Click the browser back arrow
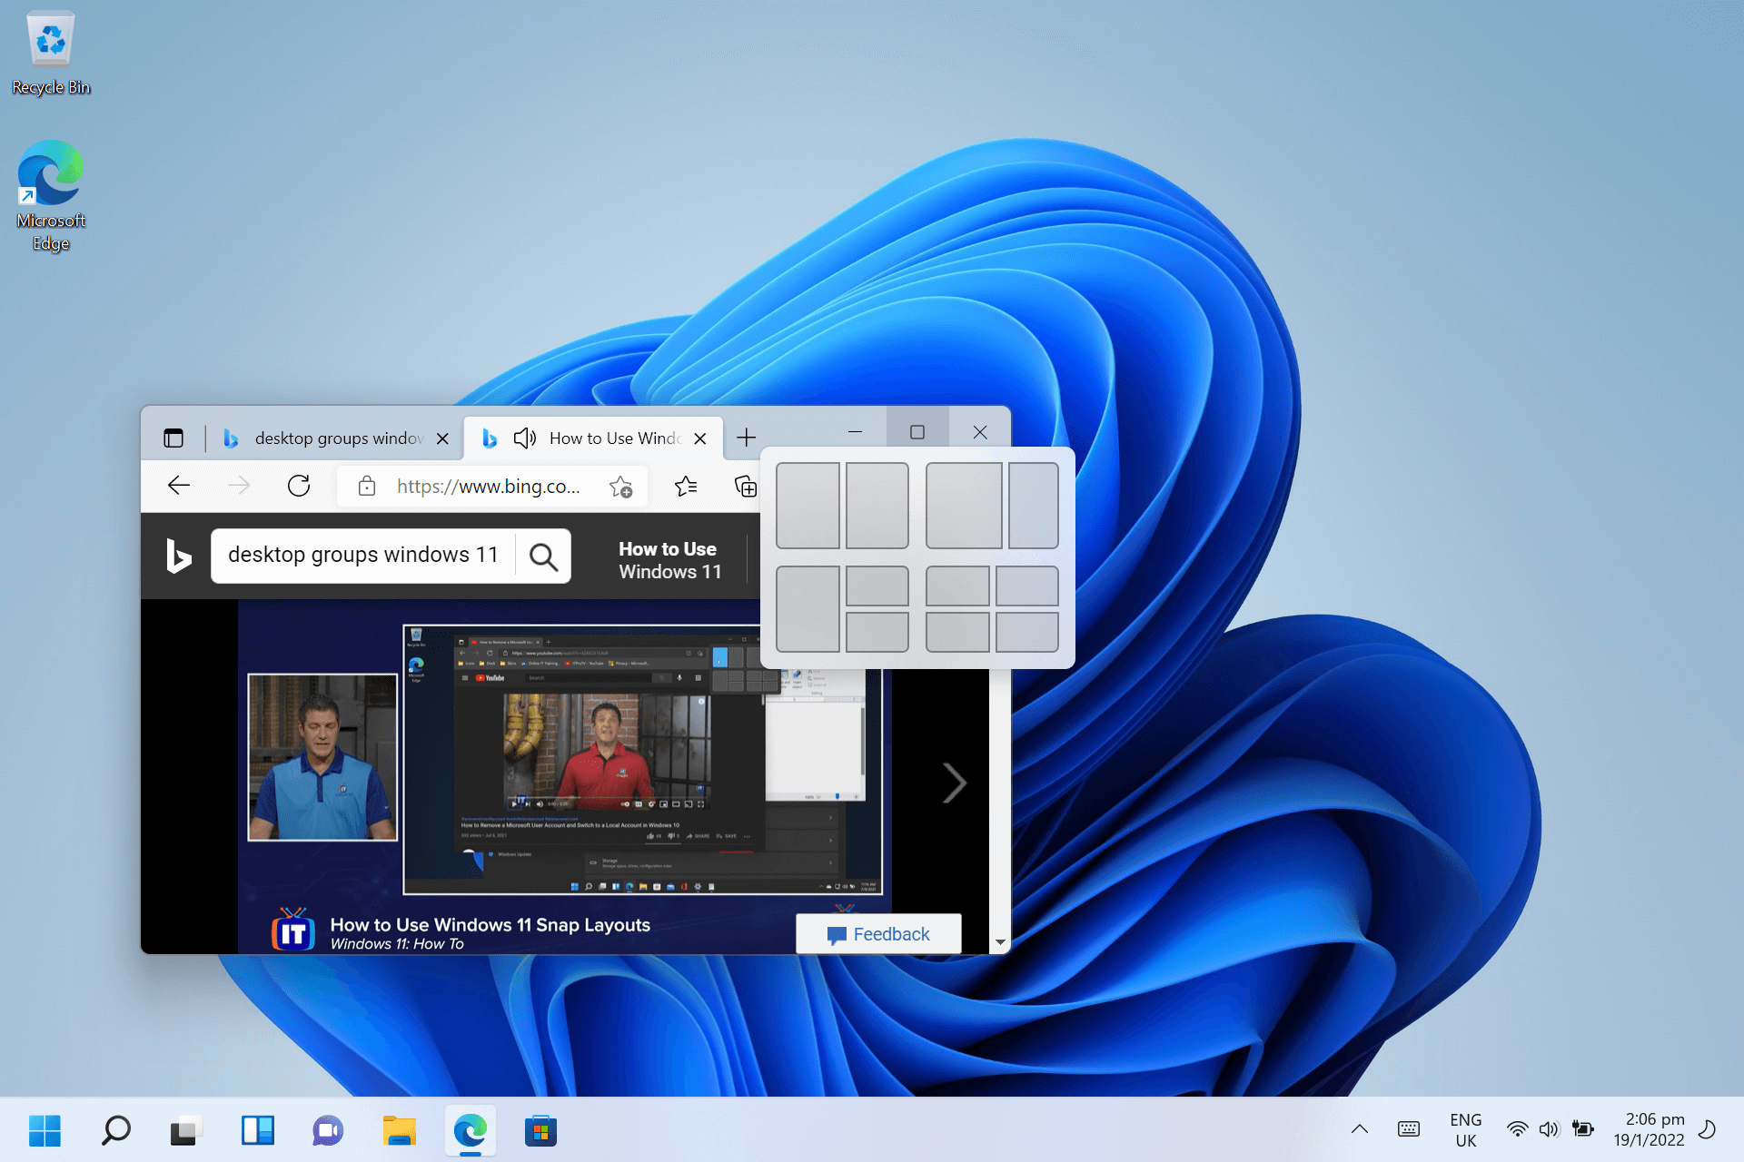This screenshot has height=1162, width=1744. click(179, 486)
